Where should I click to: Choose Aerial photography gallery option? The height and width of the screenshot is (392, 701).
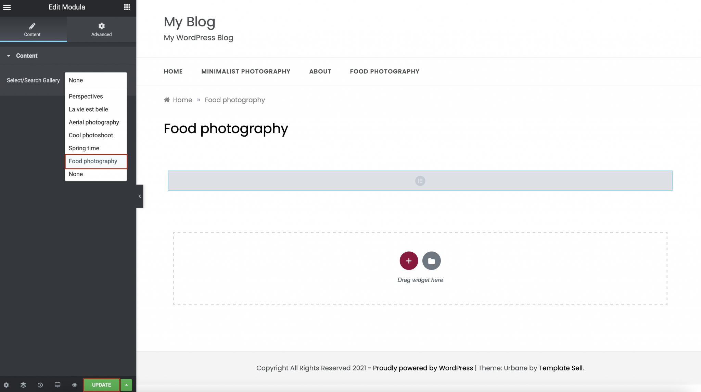[x=94, y=122]
